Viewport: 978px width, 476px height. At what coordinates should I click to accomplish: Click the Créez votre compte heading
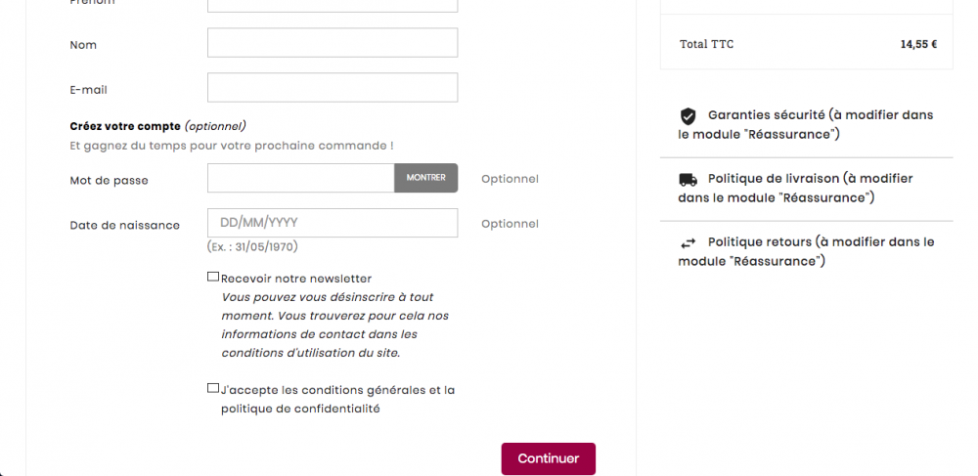tap(125, 126)
